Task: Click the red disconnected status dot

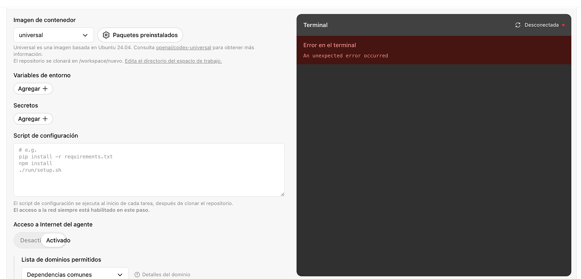Action: pyautogui.click(x=564, y=25)
